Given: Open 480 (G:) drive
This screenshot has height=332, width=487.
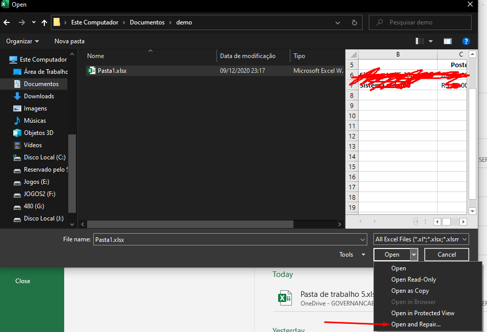Looking at the screenshot, I should [x=29, y=206].
